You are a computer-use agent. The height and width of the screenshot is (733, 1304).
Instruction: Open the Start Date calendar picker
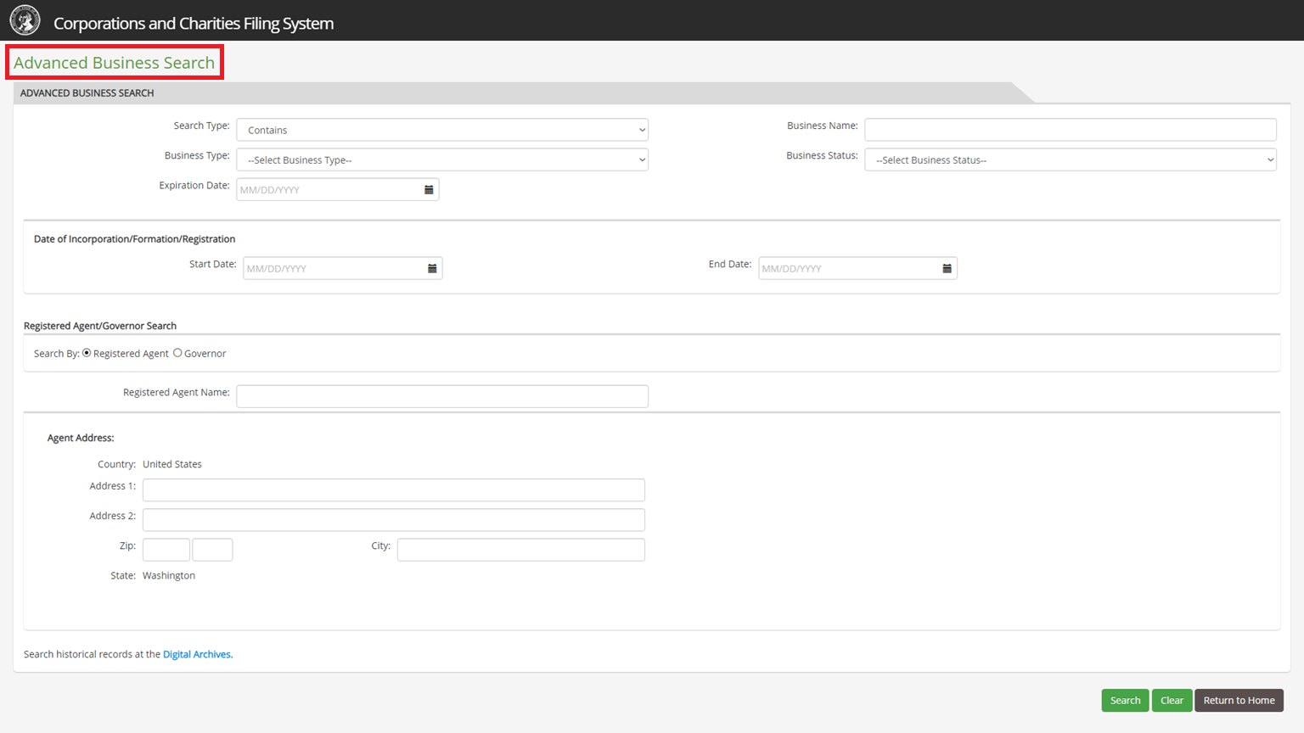coord(432,269)
